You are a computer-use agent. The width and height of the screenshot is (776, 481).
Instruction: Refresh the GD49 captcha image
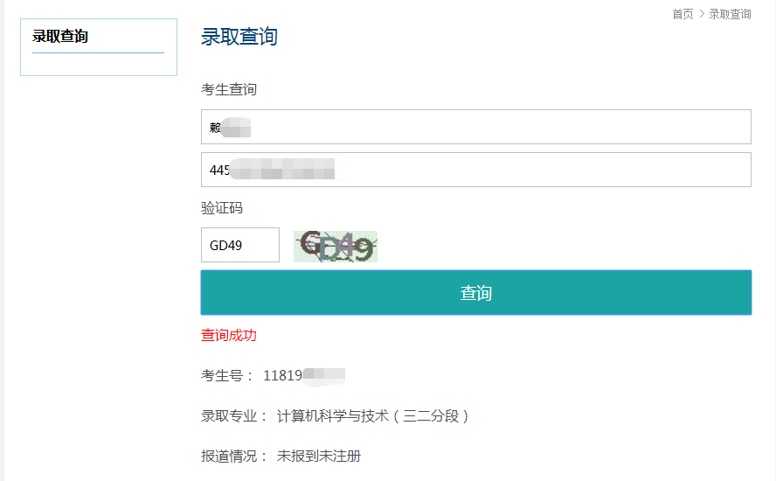tap(335, 246)
